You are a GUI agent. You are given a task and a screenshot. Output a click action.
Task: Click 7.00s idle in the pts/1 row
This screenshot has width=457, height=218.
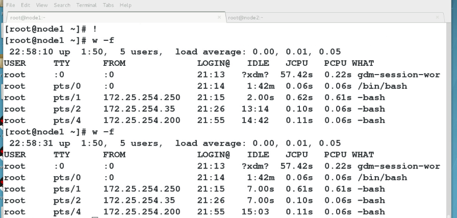pos(261,189)
